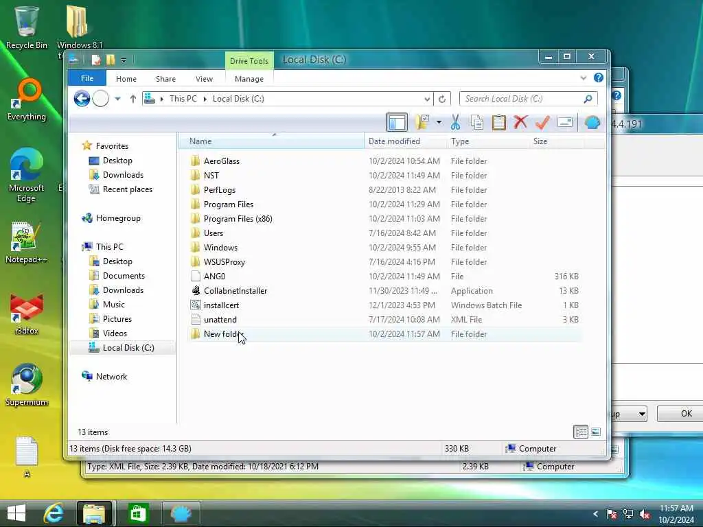This screenshot has height=527, width=703.
Task: Select the AeroGlass folder
Action: click(x=222, y=161)
